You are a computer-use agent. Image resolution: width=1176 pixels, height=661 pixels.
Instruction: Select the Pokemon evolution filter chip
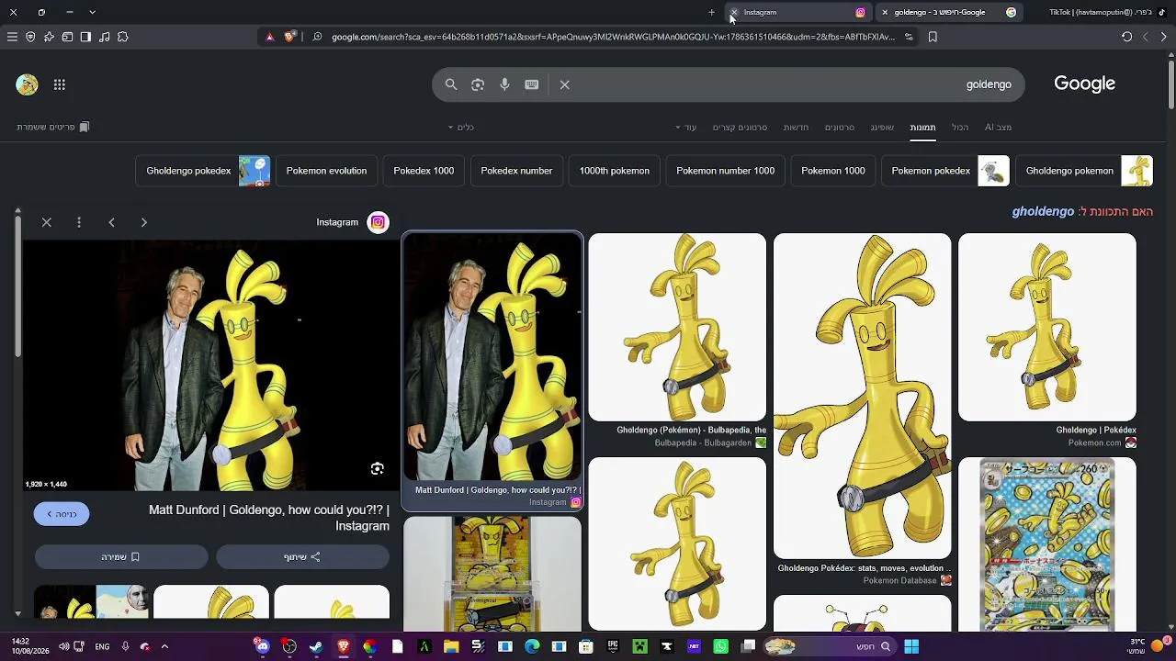(x=326, y=171)
